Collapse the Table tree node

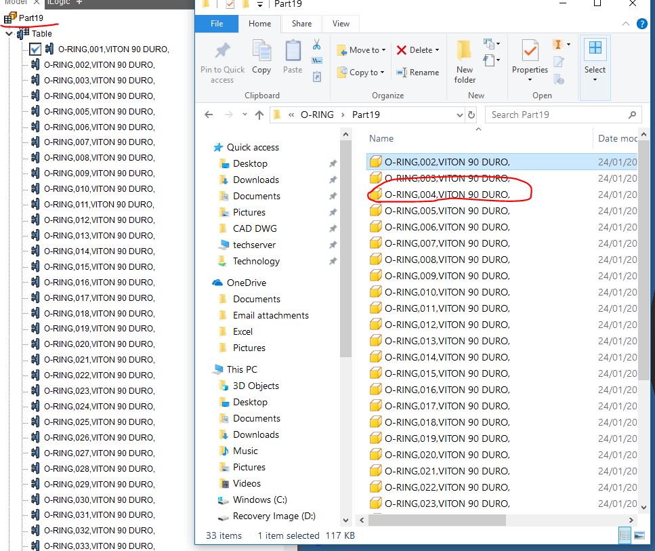point(9,34)
